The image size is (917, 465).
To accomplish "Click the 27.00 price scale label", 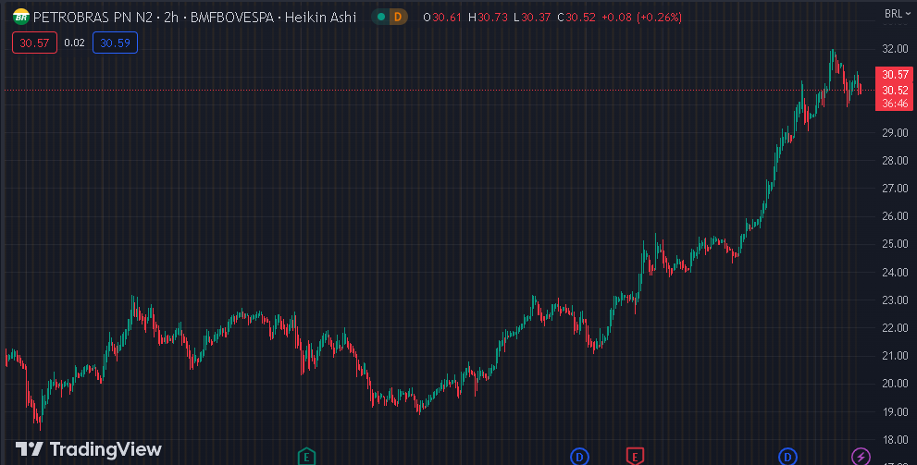I will (x=895, y=188).
